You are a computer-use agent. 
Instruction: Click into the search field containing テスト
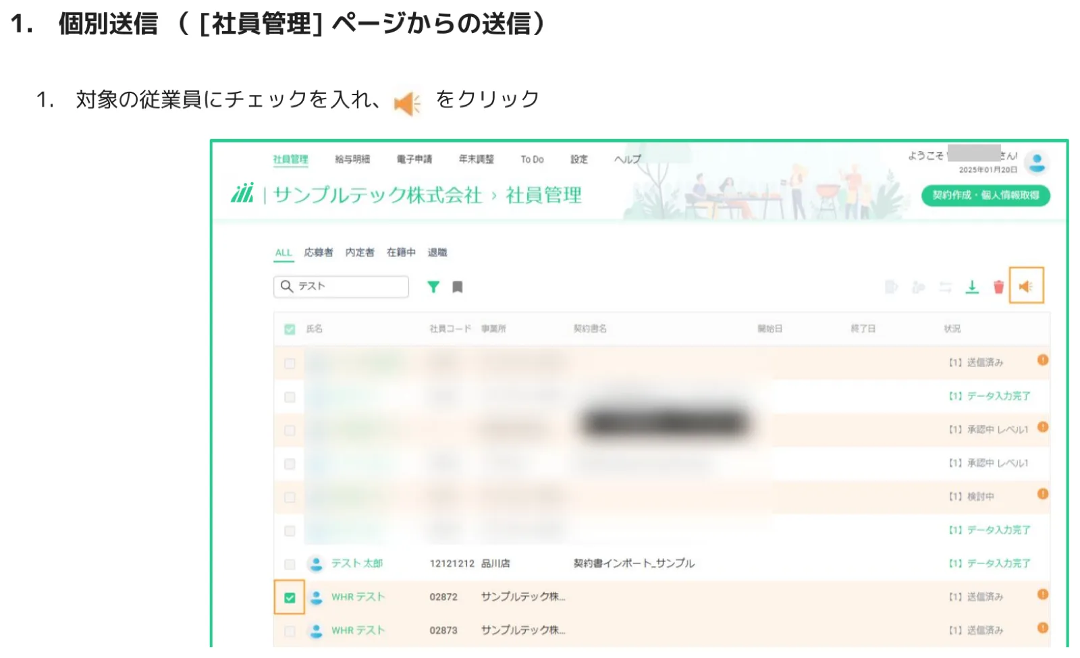tap(341, 286)
